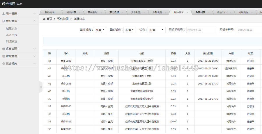Switch to 文本配置 tab

click(136, 12)
